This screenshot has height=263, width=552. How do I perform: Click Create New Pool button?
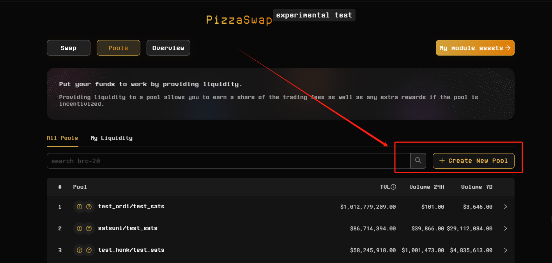tap(473, 160)
